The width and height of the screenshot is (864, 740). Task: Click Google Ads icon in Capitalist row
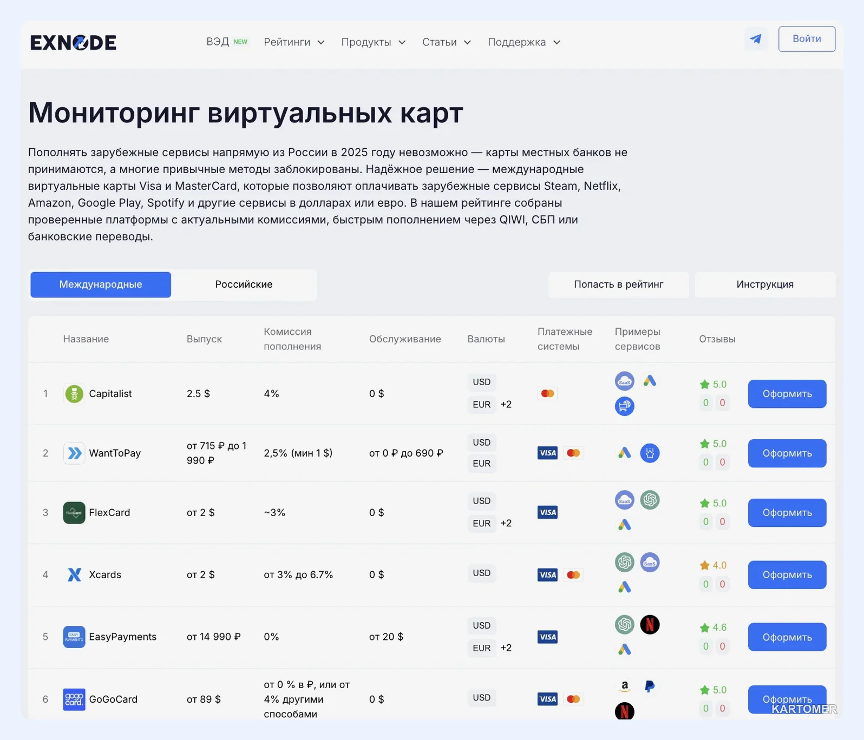(x=650, y=381)
